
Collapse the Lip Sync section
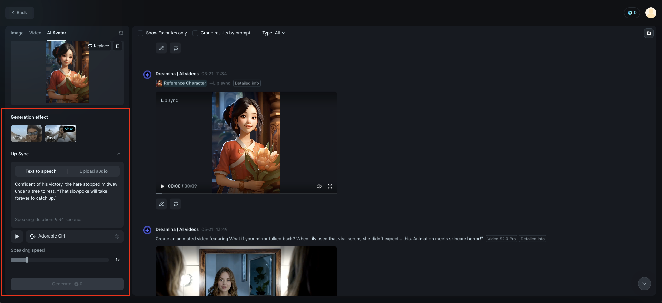click(x=119, y=154)
